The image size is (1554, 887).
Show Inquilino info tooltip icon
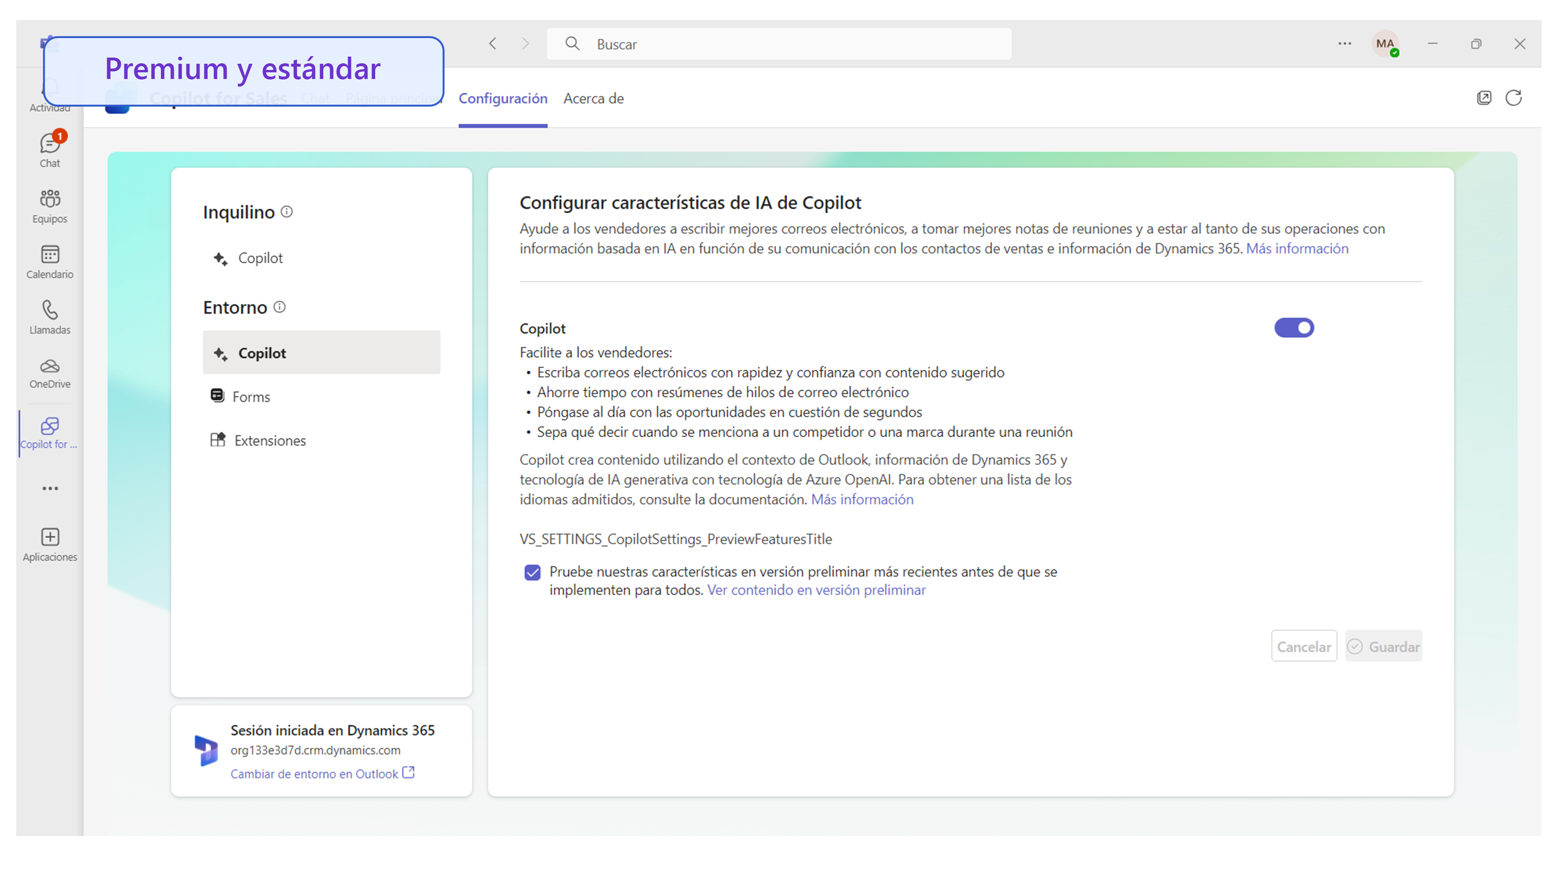click(x=287, y=211)
